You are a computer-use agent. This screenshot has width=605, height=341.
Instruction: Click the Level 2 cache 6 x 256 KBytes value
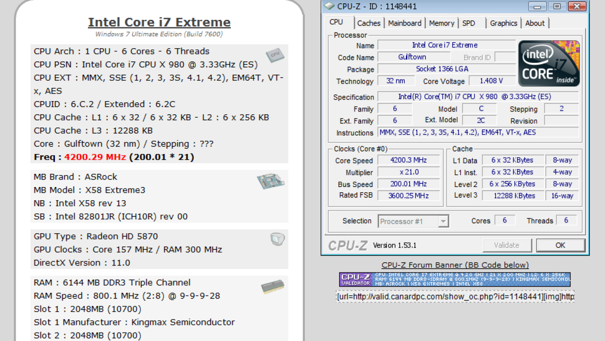512,184
